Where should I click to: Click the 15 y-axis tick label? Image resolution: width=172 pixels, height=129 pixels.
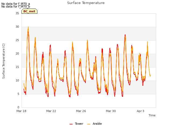[x=17, y=67]
